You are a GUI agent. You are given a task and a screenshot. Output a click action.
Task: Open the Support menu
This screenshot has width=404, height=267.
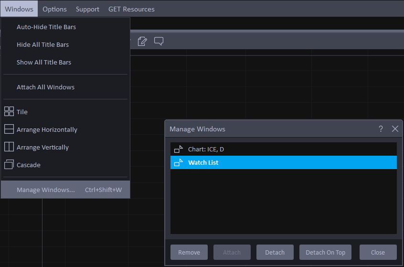87,9
